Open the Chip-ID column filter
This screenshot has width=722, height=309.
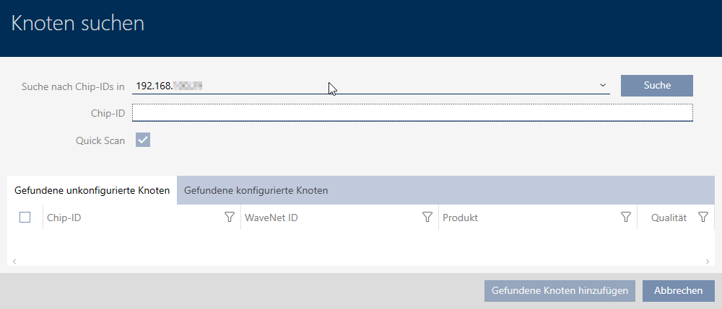[x=230, y=217]
